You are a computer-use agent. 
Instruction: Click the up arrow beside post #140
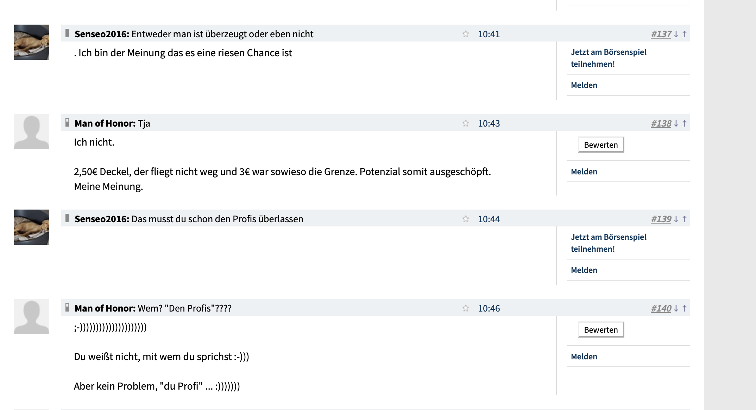685,308
